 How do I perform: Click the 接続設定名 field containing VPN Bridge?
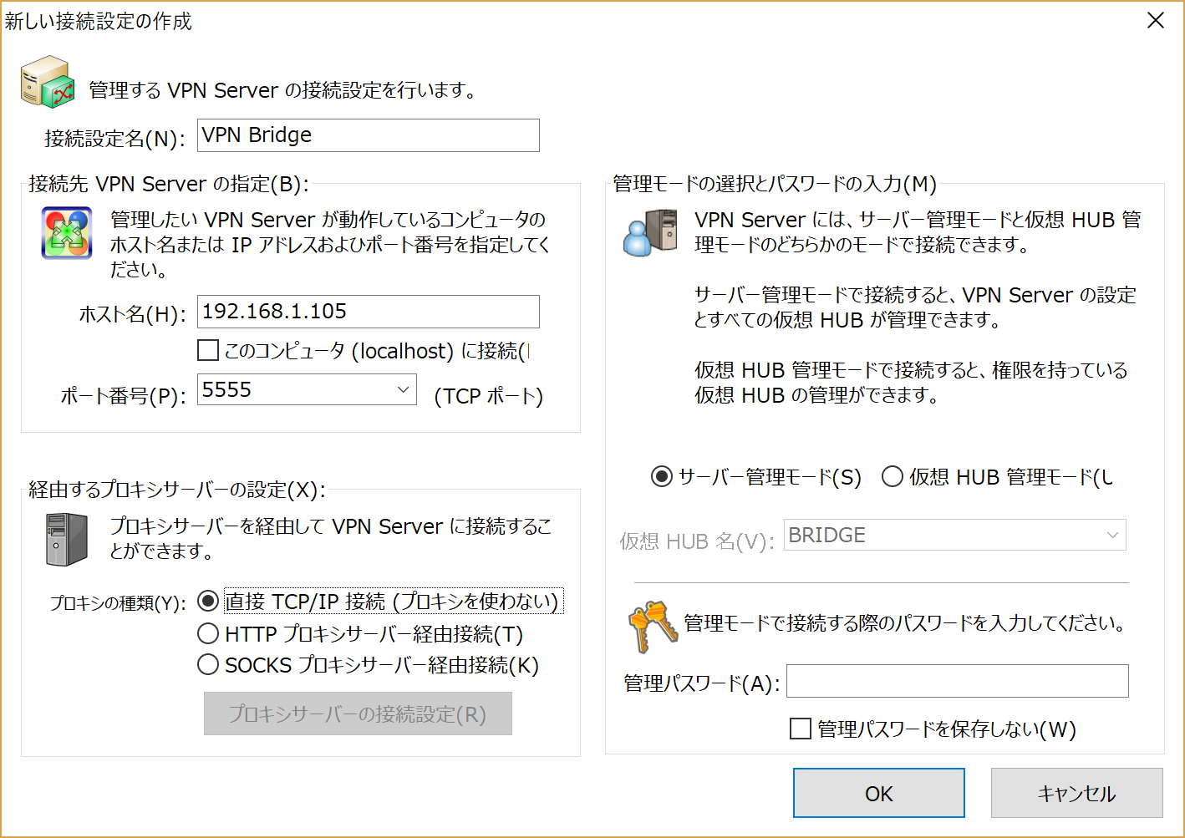click(x=368, y=135)
